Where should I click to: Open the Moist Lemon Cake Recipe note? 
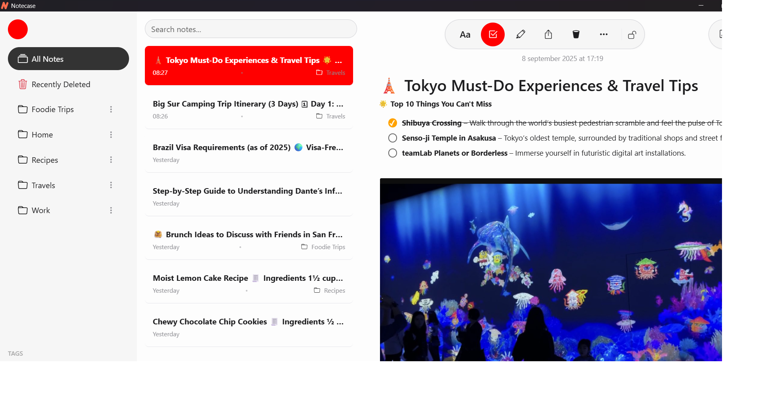[x=249, y=284]
